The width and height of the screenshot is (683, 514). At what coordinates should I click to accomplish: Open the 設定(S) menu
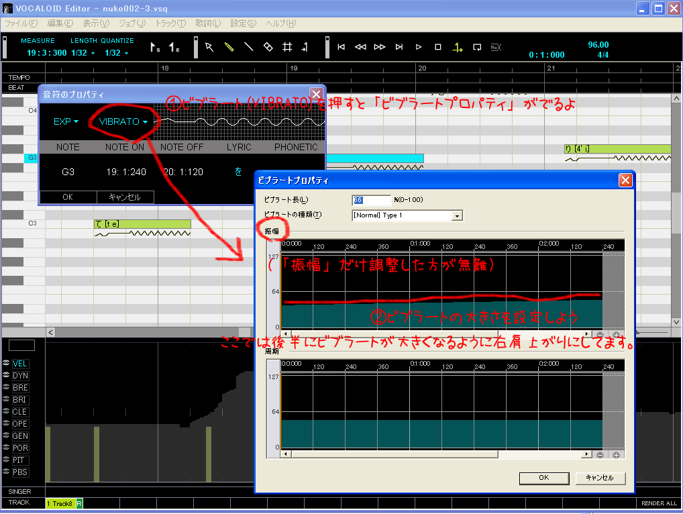point(243,23)
